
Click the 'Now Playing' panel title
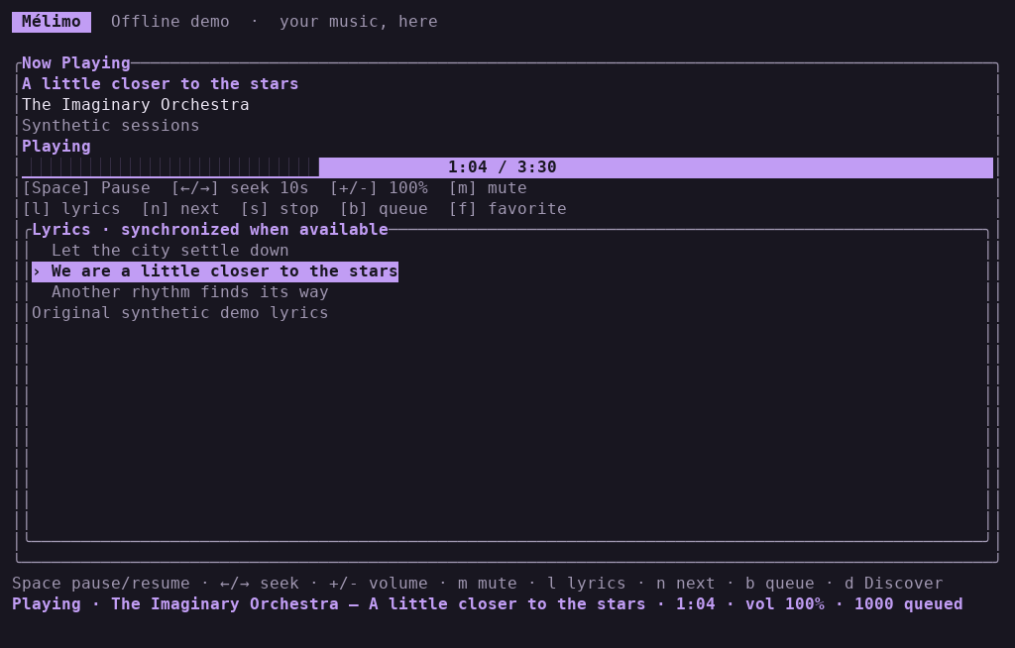76,62
